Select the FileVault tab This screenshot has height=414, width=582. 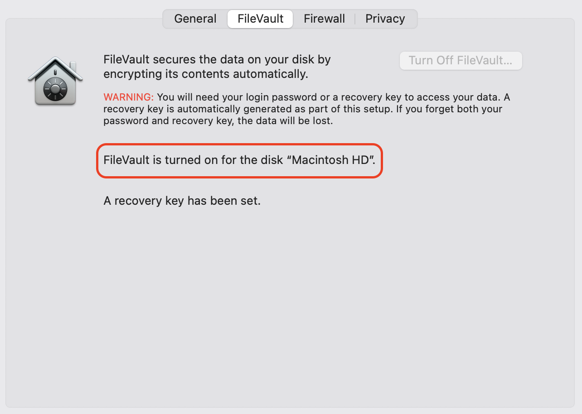coord(260,19)
